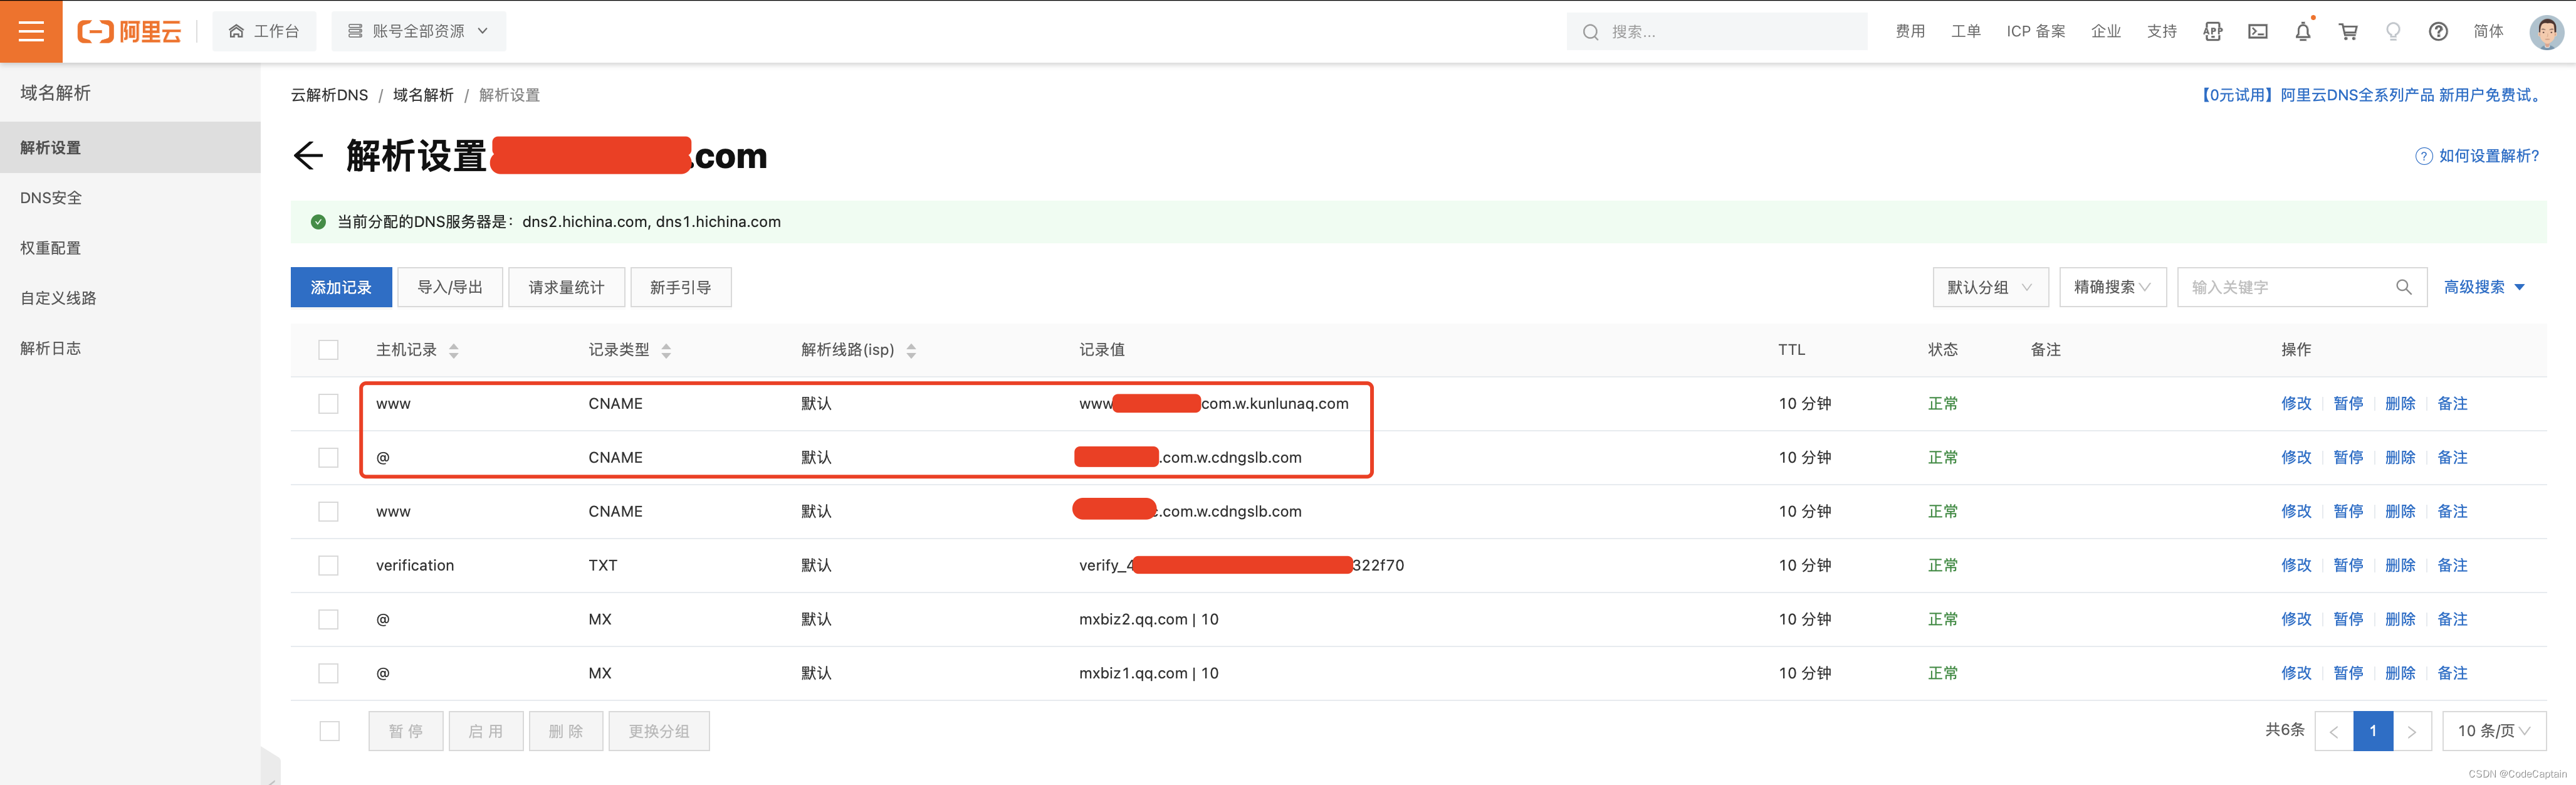2576x785 pixels.
Task: Open the API tool icon in the header
Action: 2212,31
